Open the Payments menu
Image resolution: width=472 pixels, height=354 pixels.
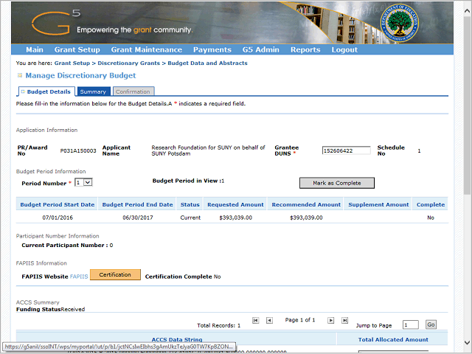(212, 49)
